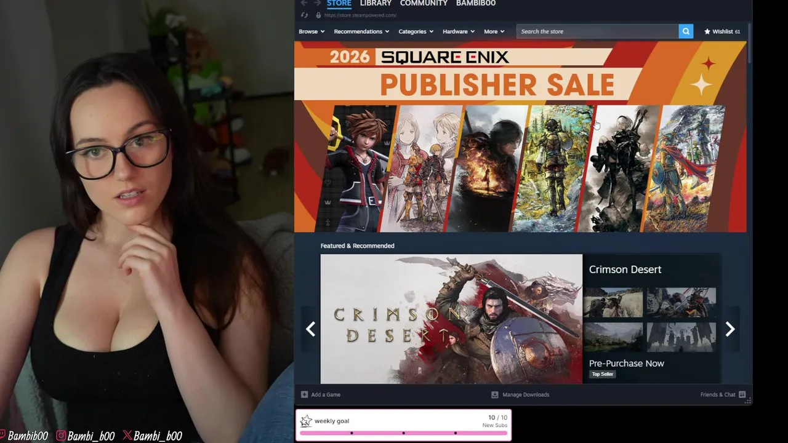Click the Pre-Purchase Now text

click(x=626, y=363)
